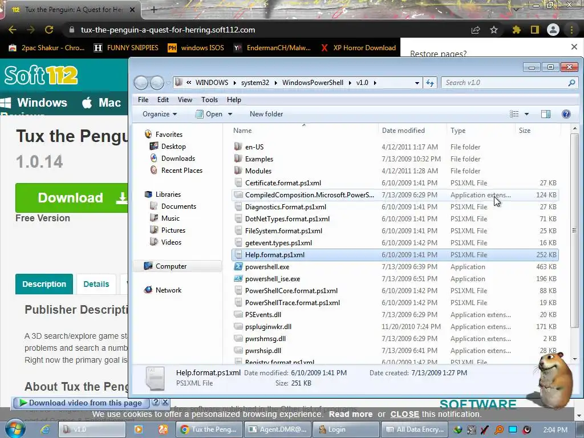Select the en-US folder icon
This screenshot has width=584, height=438.
pos(238,147)
